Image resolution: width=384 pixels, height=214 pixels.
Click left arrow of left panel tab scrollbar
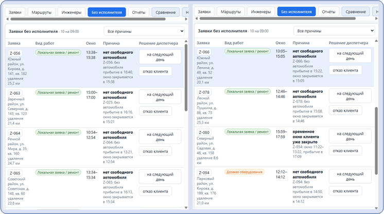[7, 19]
